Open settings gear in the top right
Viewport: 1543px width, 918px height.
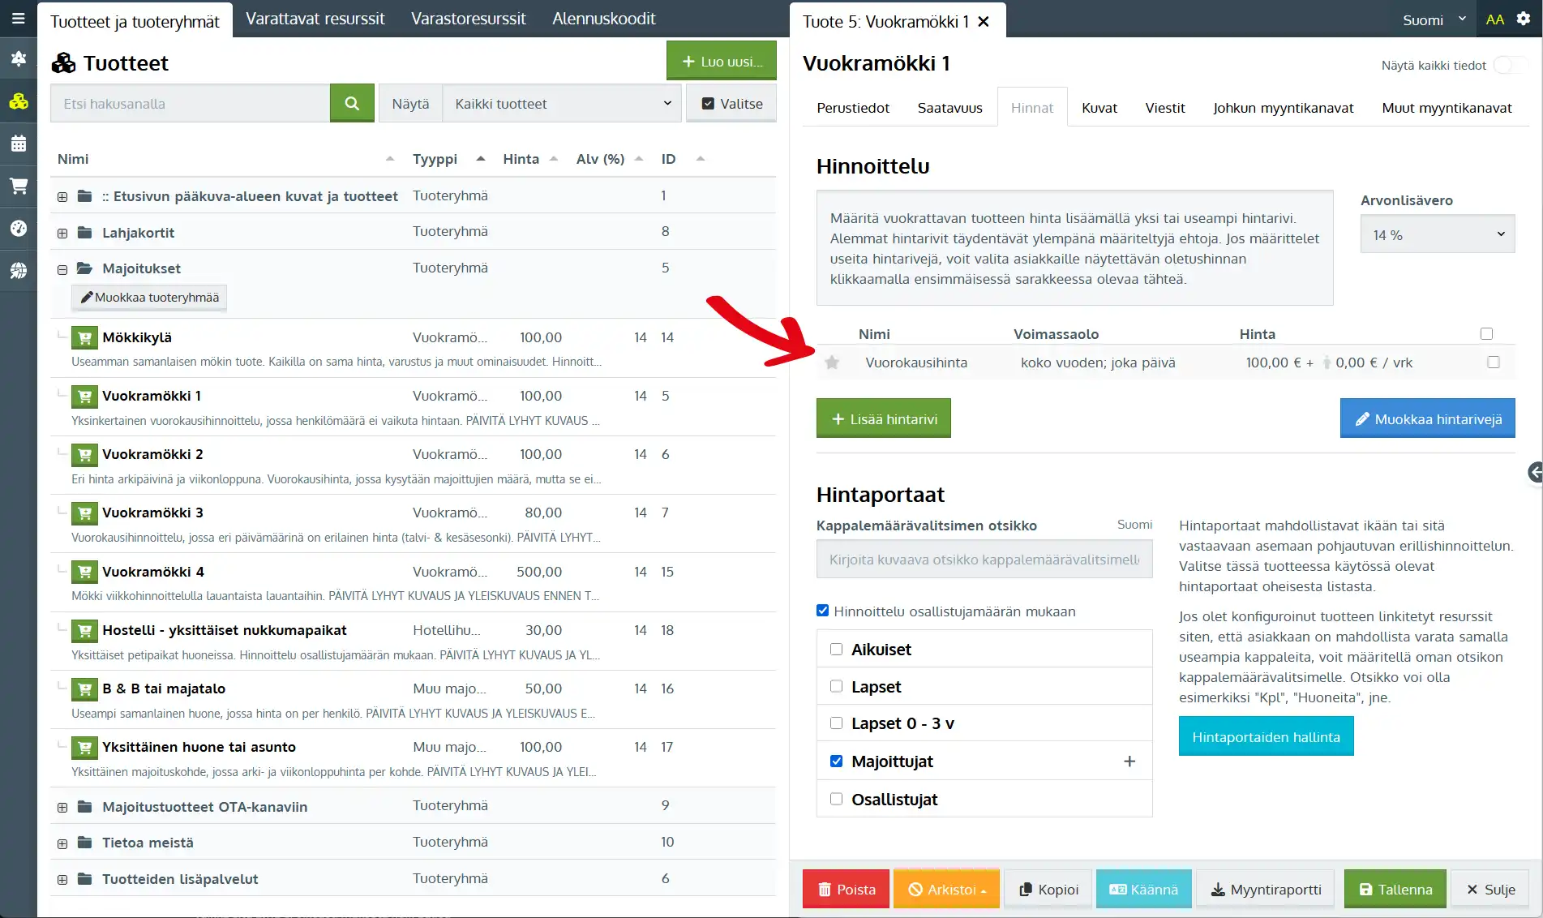click(1524, 19)
